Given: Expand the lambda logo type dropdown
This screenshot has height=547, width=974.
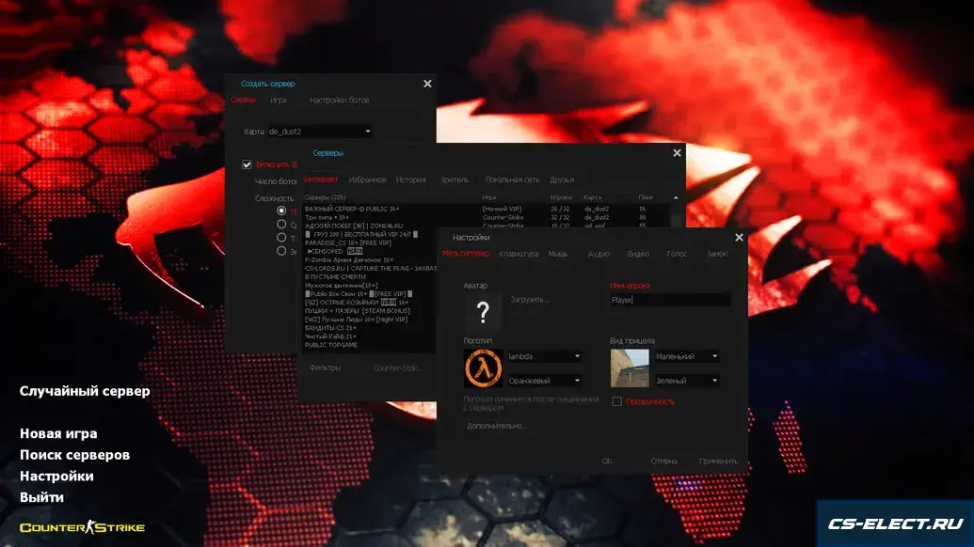Looking at the screenshot, I should tap(545, 356).
